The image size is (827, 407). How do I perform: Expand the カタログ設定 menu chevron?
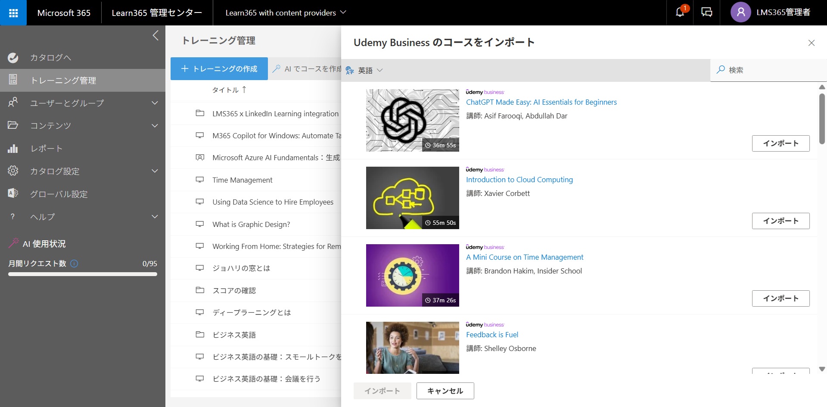155,171
